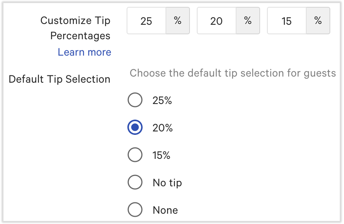Image resolution: width=344 pixels, height=224 pixels.
Task: Click the % suffix beside the 20 input
Action: pos(247,21)
